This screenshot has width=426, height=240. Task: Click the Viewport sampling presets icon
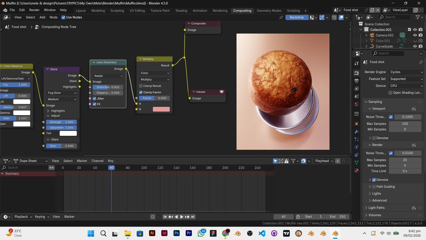pos(414,109)
